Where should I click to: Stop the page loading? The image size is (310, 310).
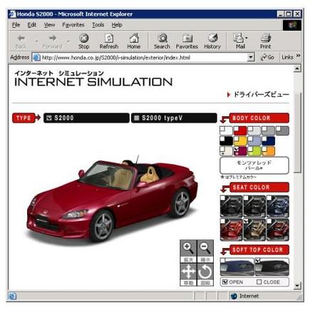pos(84,41)
